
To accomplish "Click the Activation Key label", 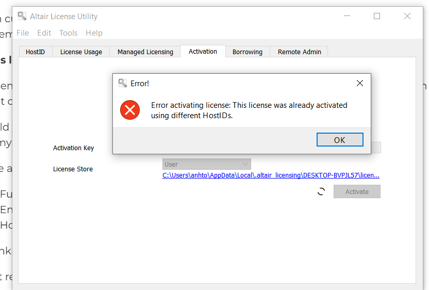I will 73,148.
